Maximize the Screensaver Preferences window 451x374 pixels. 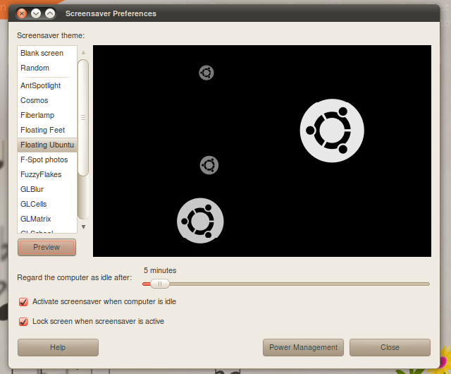[x=50, y=13]
